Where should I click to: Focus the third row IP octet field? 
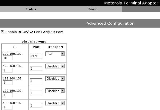point(7,82)
